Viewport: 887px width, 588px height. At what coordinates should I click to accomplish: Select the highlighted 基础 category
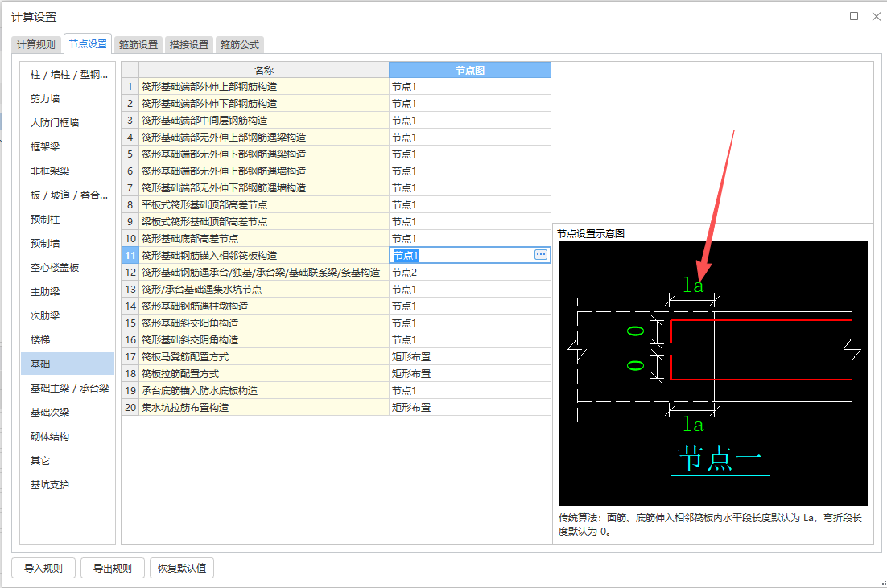click(68, 364)
